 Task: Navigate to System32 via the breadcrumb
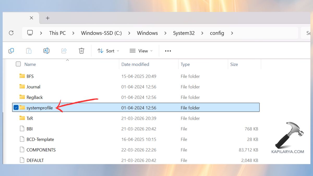tap(184, 33)
